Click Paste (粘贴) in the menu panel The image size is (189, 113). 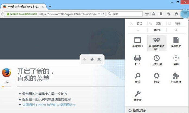click(176, 23)
